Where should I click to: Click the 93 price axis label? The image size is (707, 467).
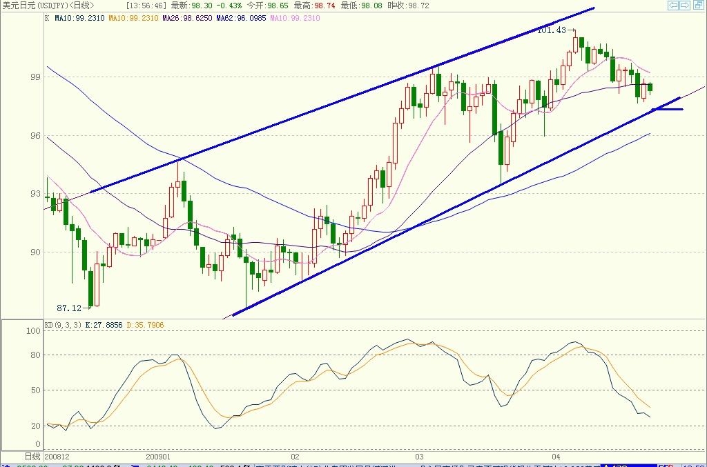coord(35,194)
